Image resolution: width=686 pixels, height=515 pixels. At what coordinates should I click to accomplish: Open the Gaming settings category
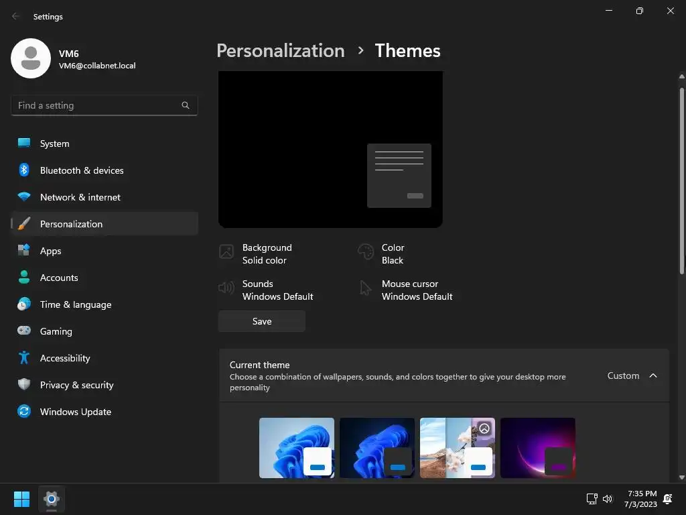pos(105,331)
